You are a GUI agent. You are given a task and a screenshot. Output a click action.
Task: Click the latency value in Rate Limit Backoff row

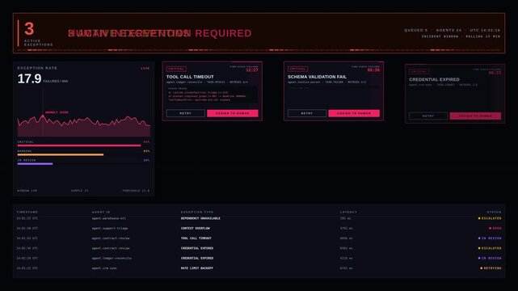click(x=346, y=268)
